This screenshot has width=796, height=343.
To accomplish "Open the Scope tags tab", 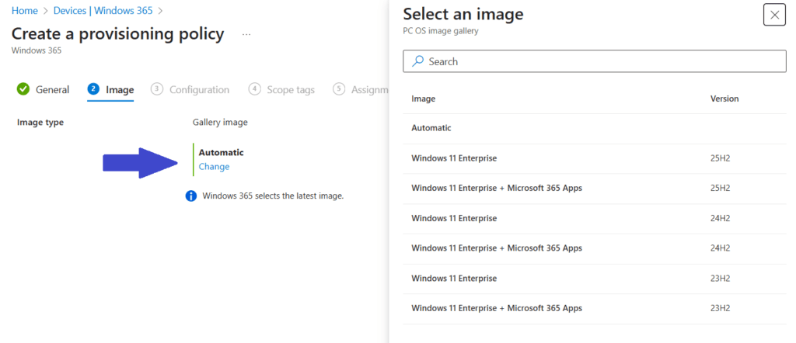I will click(x=291, y=89).
